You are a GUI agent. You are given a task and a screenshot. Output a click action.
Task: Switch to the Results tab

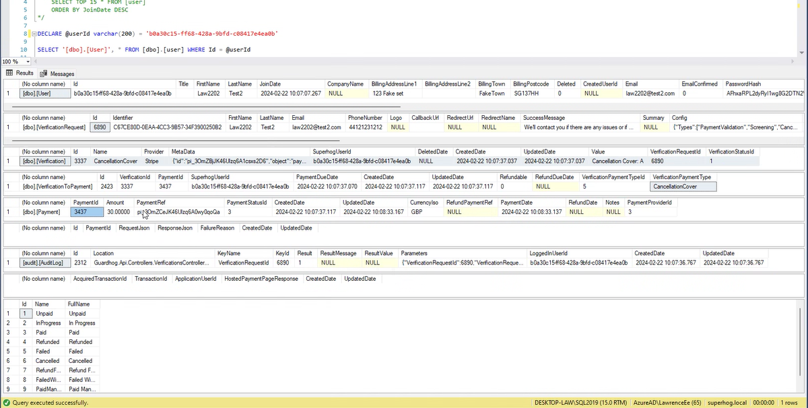pyautogui.click(x=24, y=73)
